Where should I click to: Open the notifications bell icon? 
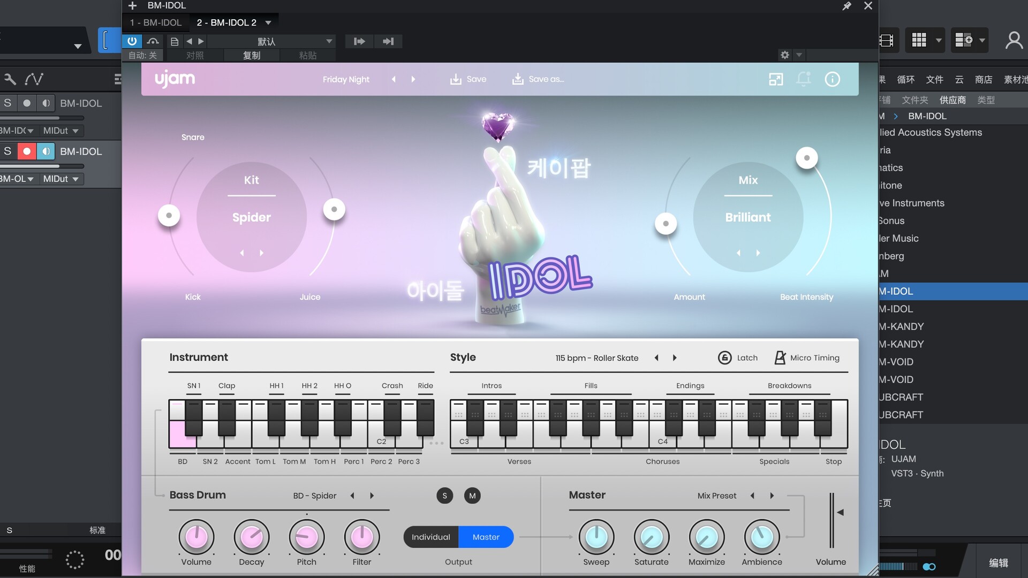click(804, 79)
